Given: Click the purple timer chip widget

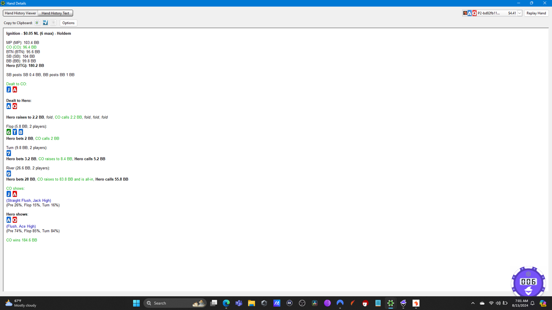Looking at the screenshot, I should click(x=528, y=282).
